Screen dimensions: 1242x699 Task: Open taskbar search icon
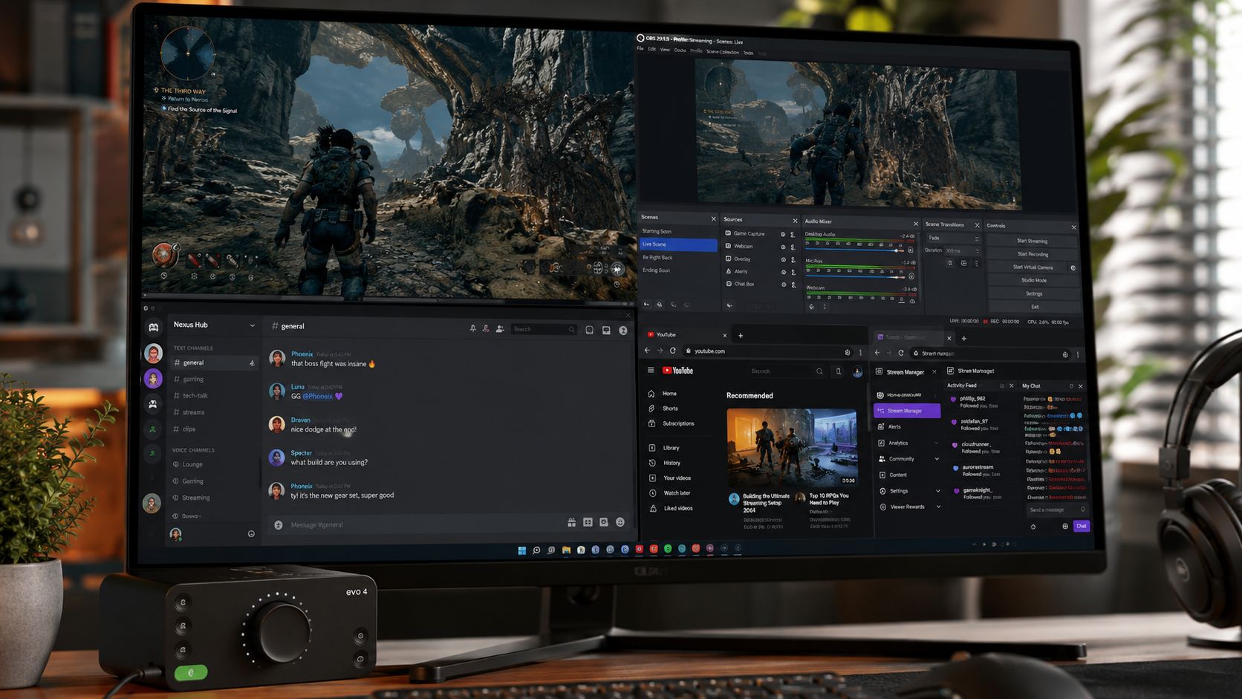tap(536, 550)
